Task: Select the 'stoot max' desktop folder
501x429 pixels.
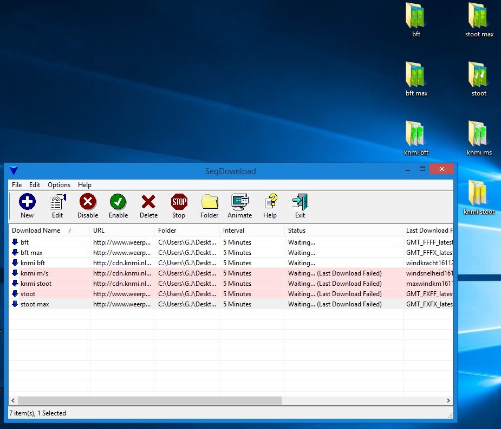Action: point(479,20)
